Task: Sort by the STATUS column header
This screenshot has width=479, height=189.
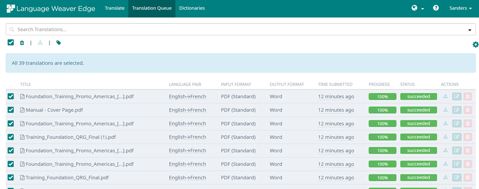Action: coord(407,84)
